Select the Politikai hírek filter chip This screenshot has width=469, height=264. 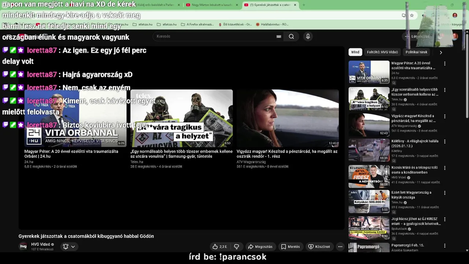pyautogui.click(x=416, y=52)
